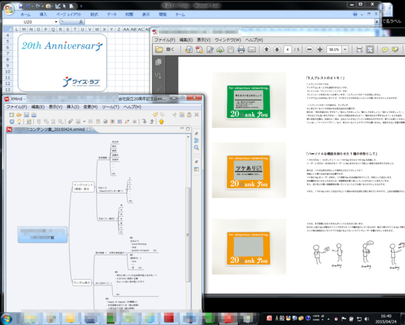Click the Excel save icon in quick access toolbar
The height and width of the screenshot is (325, 405).
21,6
